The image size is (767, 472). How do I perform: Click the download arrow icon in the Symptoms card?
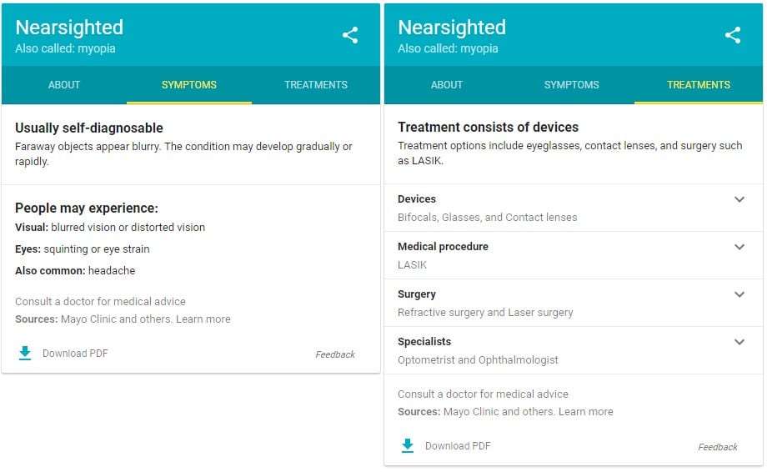25,353
